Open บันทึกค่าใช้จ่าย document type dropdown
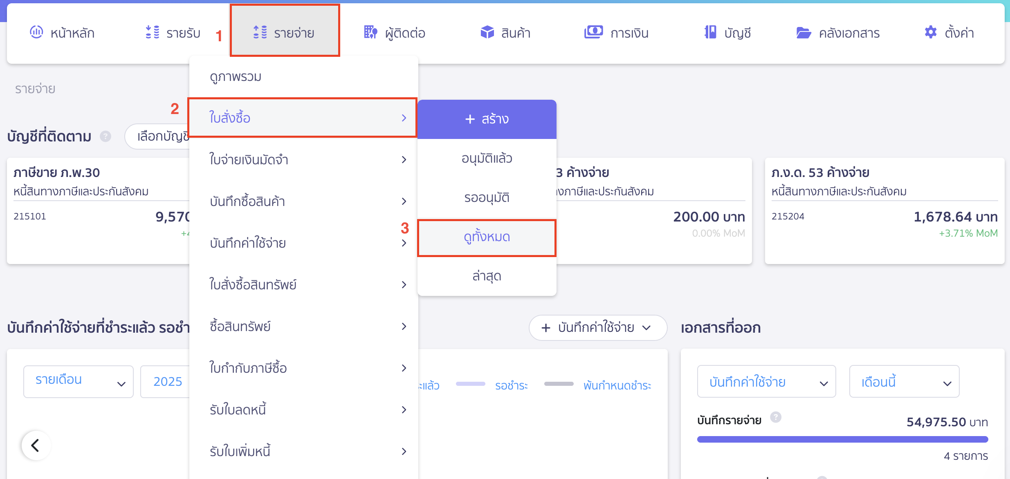This screenshot has height=479, width=1010. 766,382
